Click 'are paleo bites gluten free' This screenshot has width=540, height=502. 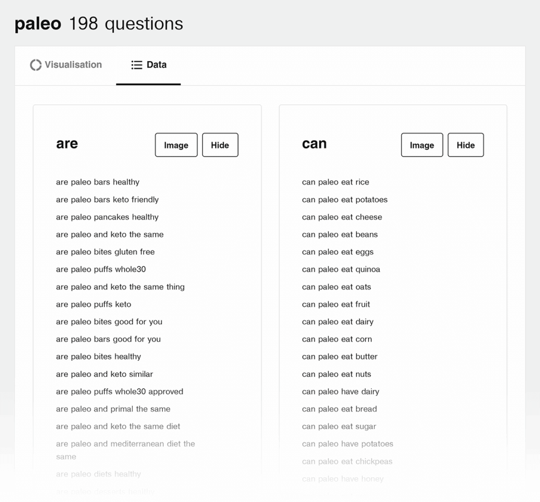[105, 252]
